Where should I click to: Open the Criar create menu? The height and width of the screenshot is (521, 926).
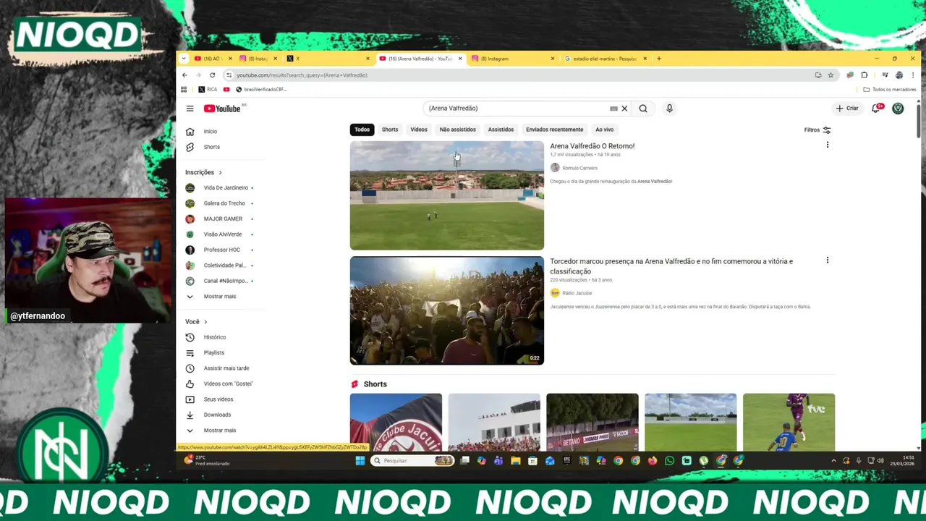(x=847, y=109)
